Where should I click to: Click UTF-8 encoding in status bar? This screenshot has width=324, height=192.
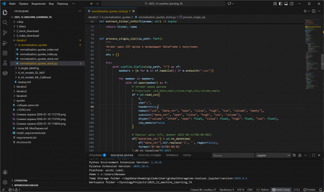pos(241,190)
